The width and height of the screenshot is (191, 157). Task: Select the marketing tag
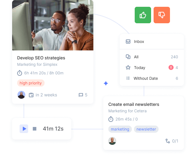coord(120,129)
